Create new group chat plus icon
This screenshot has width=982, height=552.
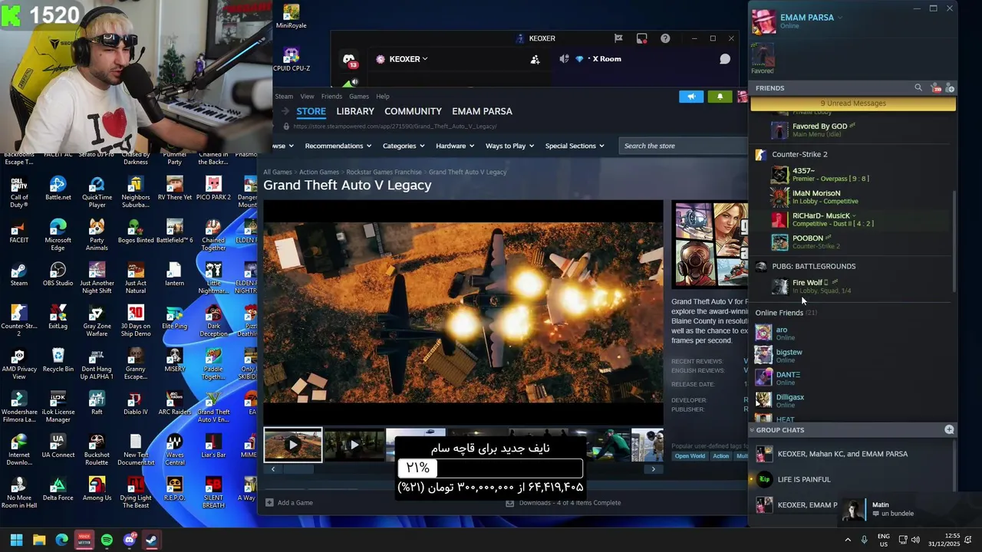[949, 430]
